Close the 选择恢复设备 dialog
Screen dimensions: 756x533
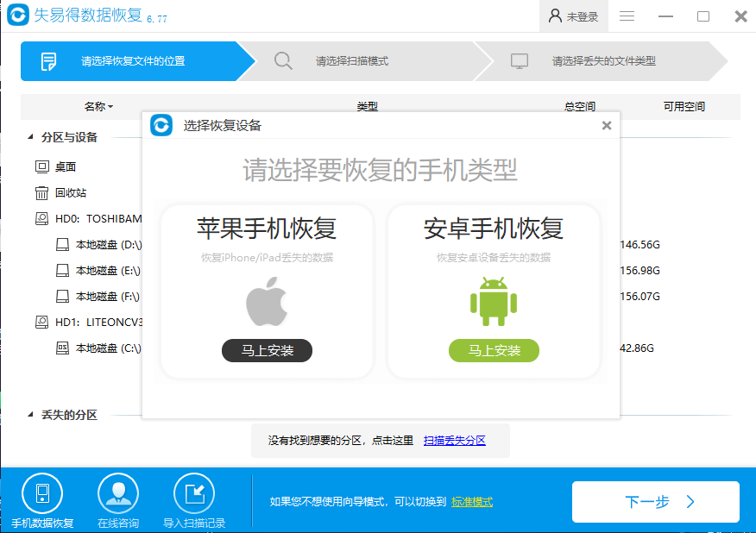607,126
